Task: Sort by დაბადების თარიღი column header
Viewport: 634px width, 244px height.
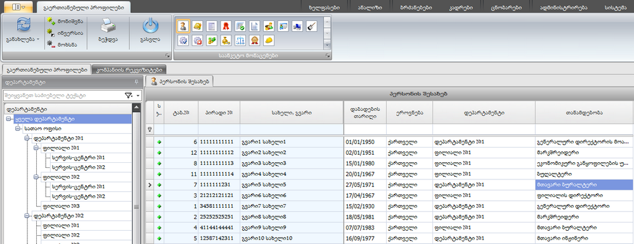Action: (x=365, y=113)
